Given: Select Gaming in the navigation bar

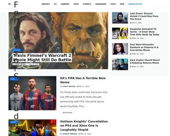Looking at the screenshot, I should (x=65, y=4).
